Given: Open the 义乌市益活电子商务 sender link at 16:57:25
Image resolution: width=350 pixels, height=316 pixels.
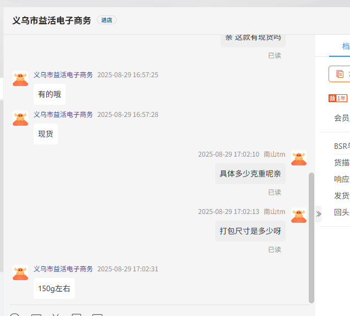Looking at the screenshot, I should [63, 75].
